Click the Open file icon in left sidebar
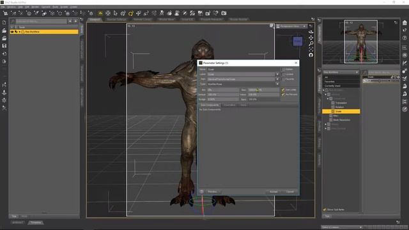409x230 pixels. (4, 31)
